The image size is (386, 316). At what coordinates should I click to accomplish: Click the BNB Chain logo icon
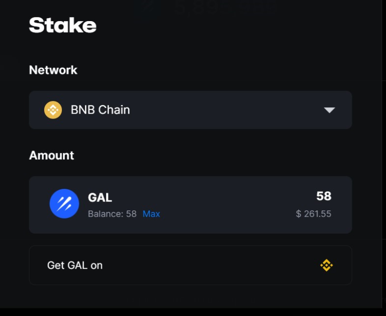[53, 110]
